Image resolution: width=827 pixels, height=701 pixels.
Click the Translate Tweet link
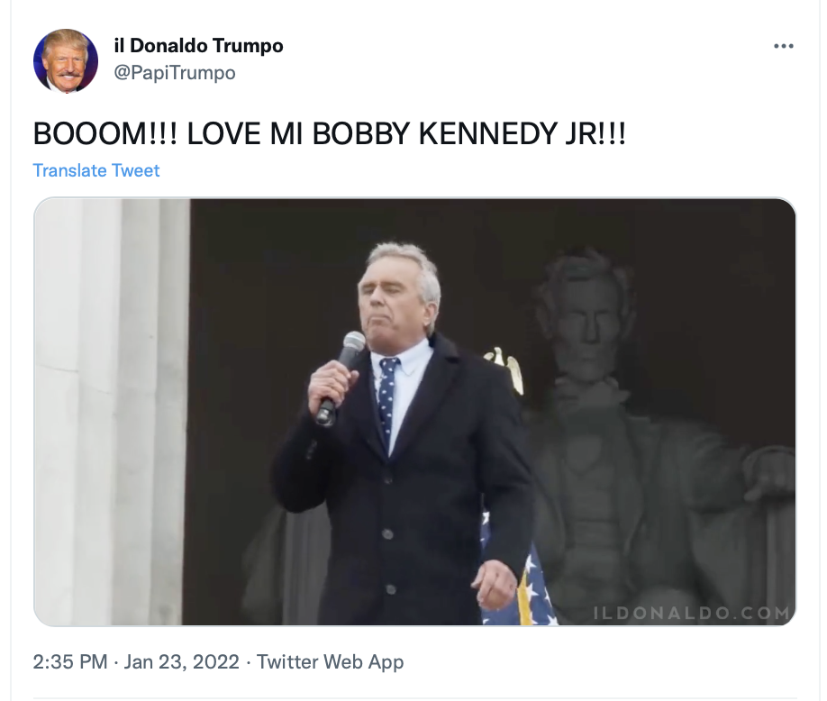click(x=96, y=170)
